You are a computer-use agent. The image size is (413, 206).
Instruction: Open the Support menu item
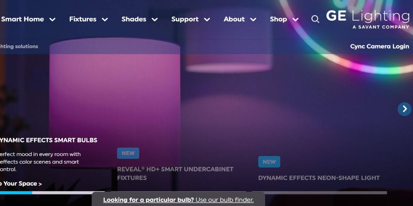click(185, 19)
